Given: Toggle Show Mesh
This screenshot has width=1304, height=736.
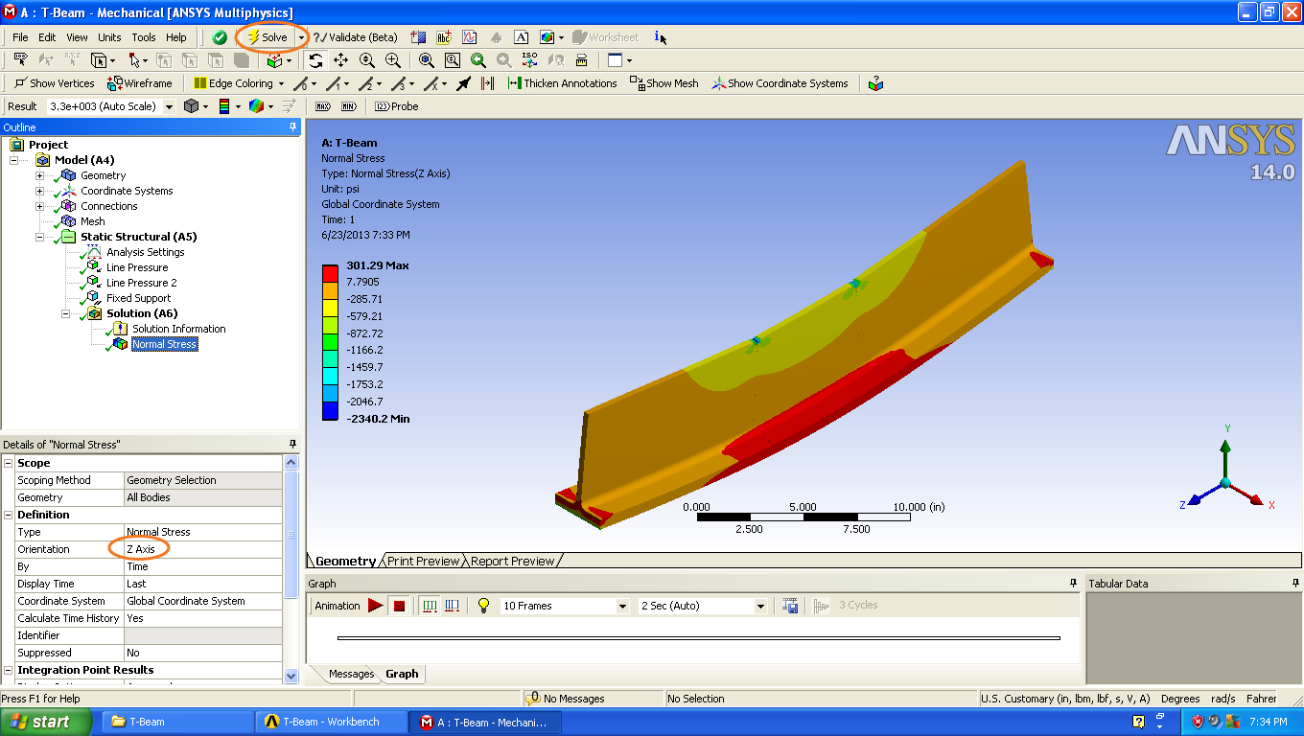Looking at the screenshot, I should pos(664,83).
